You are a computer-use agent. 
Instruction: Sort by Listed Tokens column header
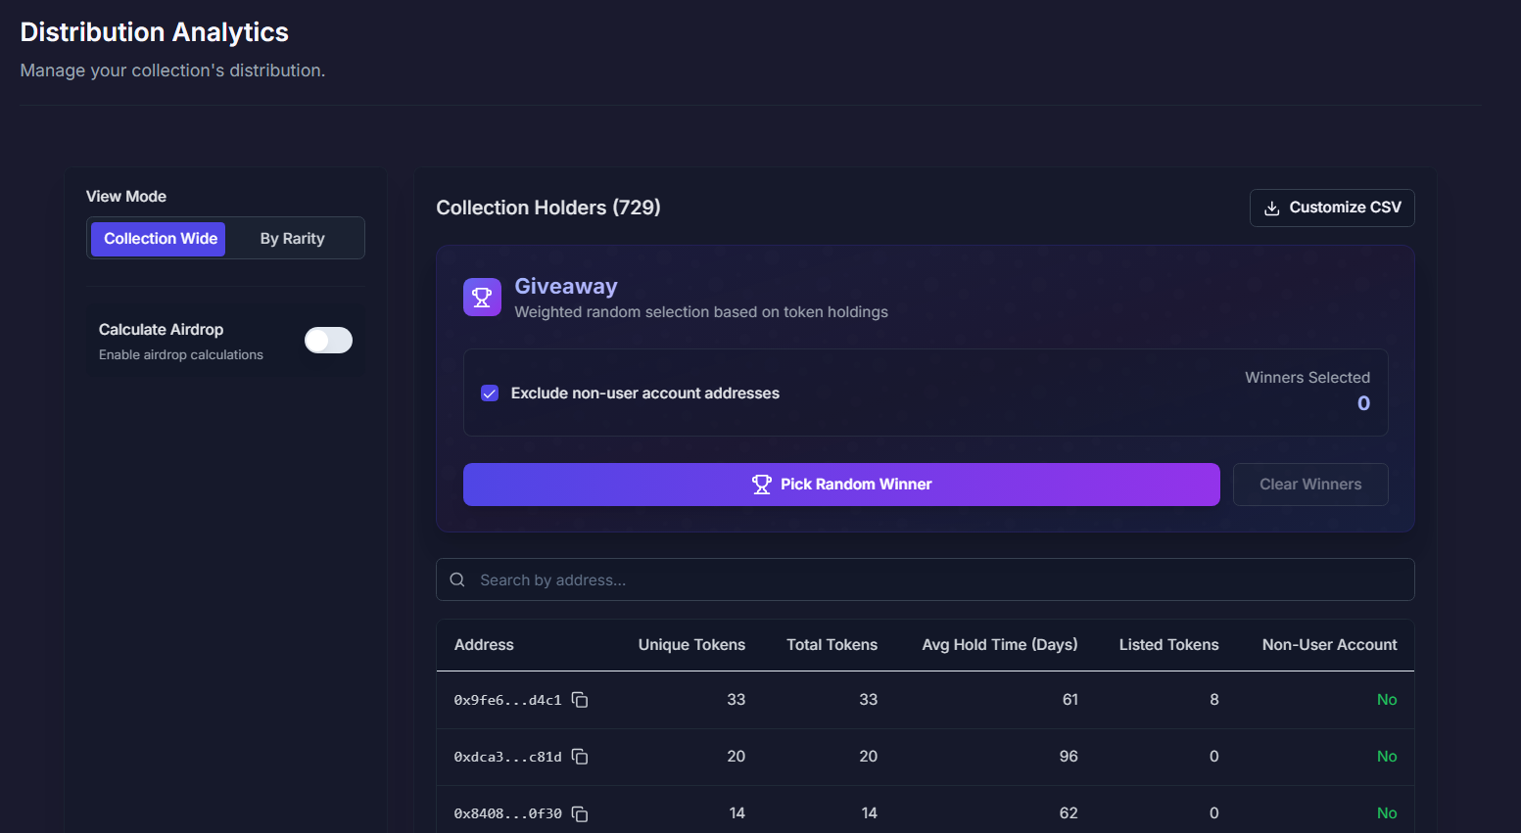1168,645
